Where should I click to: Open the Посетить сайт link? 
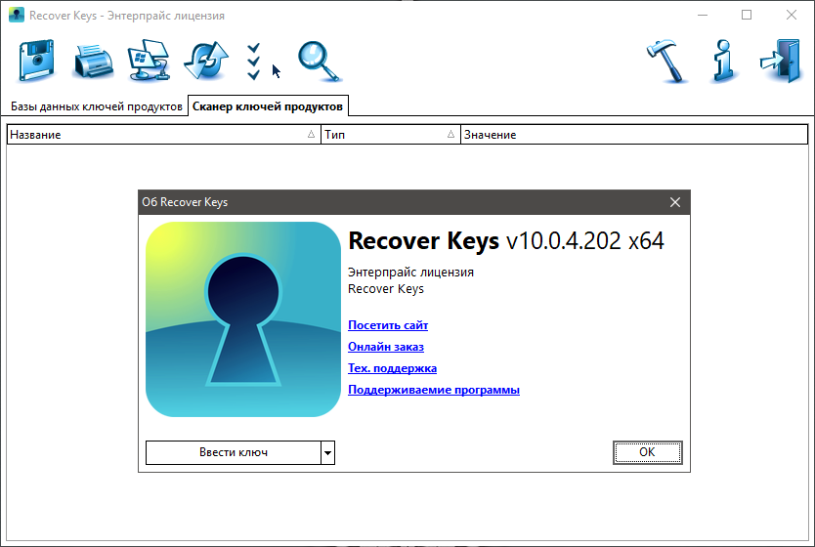point(388,325)
